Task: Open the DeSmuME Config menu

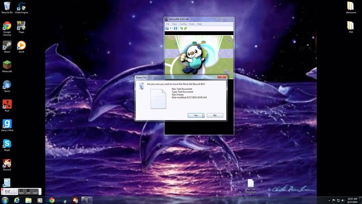Action: point(183,24)
